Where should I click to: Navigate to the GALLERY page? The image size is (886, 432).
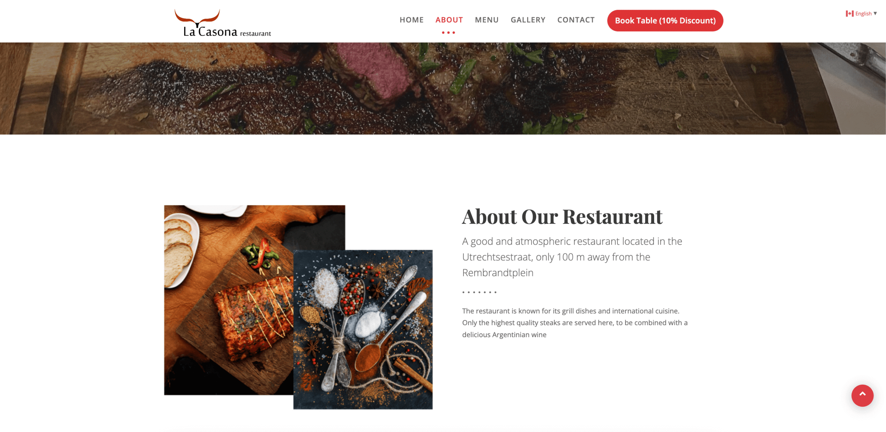click(528, 20)
